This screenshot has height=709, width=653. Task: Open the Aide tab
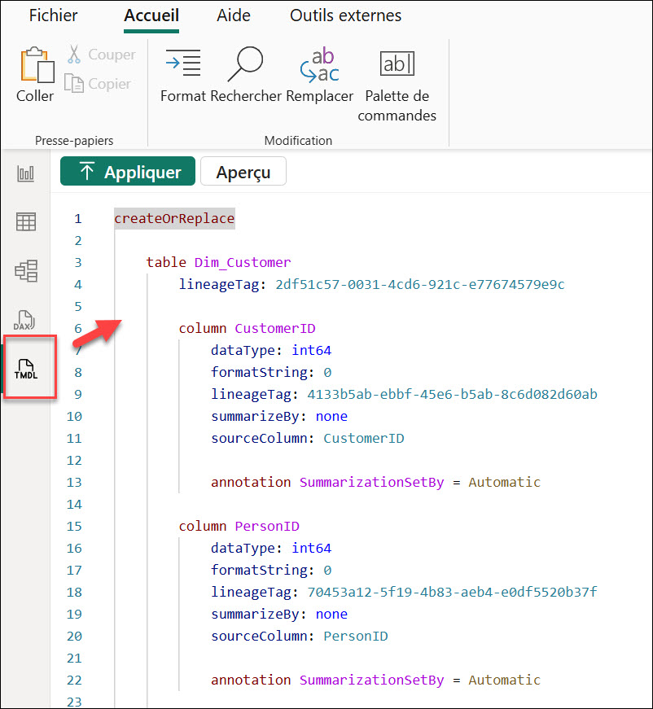tap(234, 15)
